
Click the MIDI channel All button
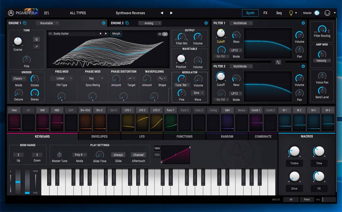[291, 200]
